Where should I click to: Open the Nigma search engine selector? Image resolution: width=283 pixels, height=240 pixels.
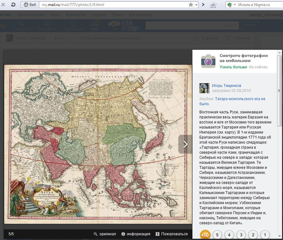tap(231, 5)
